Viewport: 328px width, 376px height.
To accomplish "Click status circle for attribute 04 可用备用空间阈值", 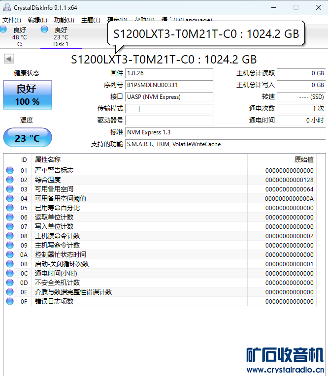I will (10, 198).
